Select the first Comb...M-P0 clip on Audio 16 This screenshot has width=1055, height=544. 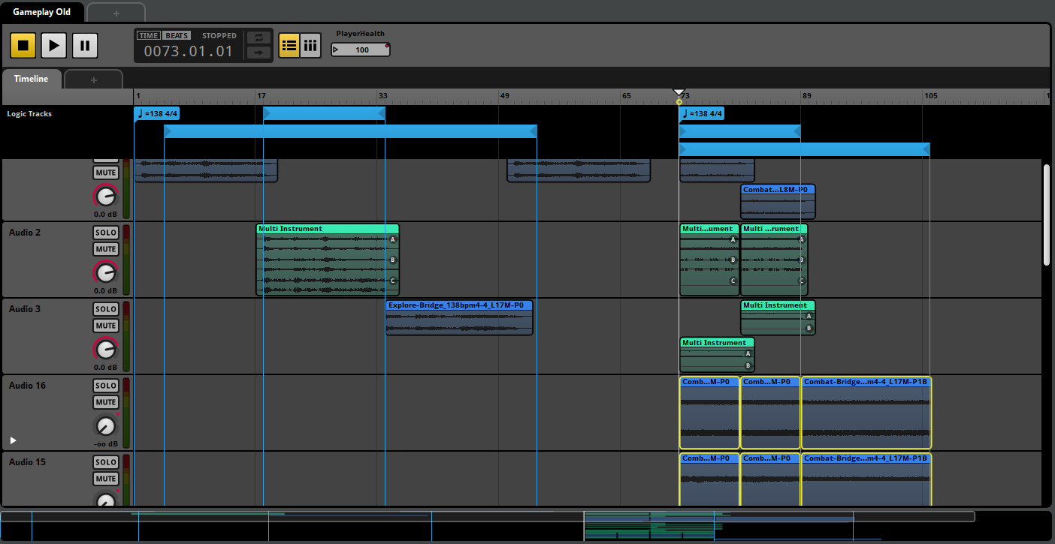[709, 413]
